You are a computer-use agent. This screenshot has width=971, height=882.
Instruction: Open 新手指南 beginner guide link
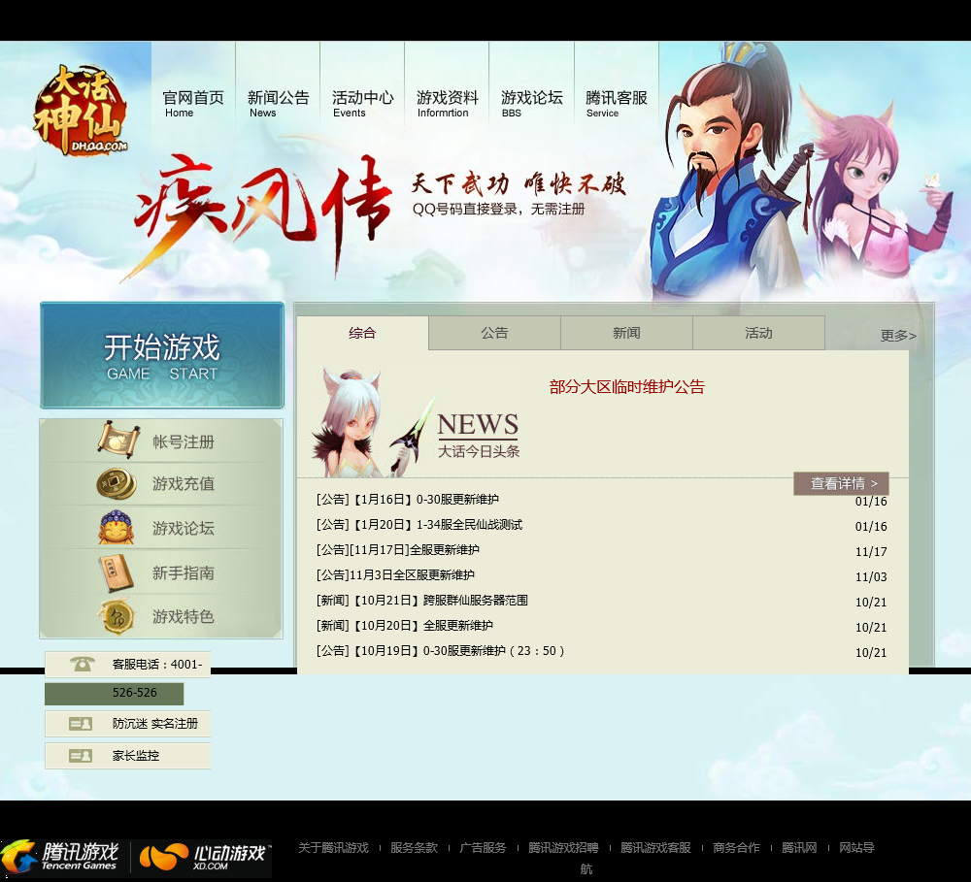tap(184, 572)
